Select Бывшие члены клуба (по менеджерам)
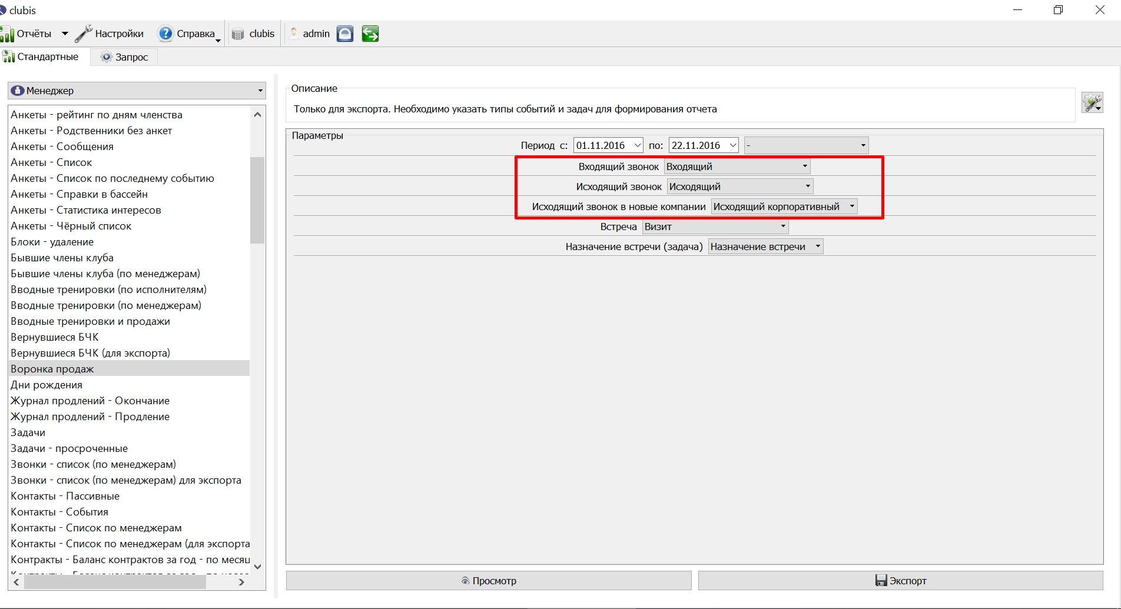 point(130,274)
